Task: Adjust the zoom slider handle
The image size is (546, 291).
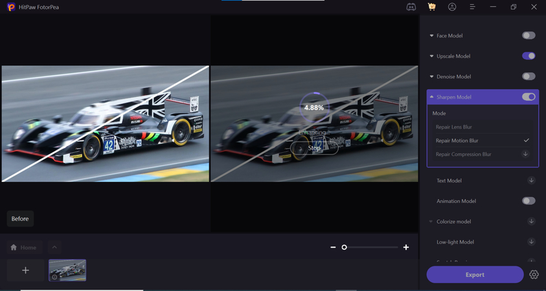Action: coord(344,247)
